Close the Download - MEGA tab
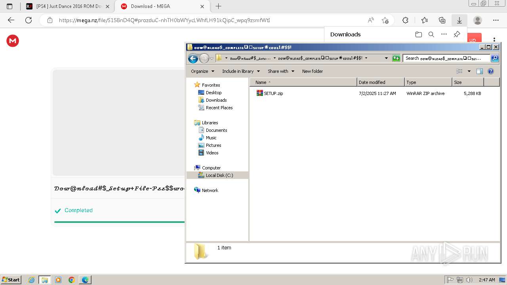507x285 pixels. [202, 6]
